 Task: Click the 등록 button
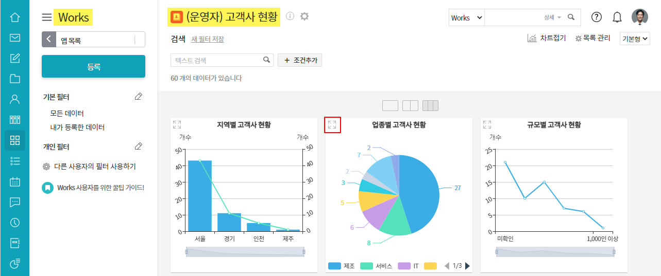93,67
